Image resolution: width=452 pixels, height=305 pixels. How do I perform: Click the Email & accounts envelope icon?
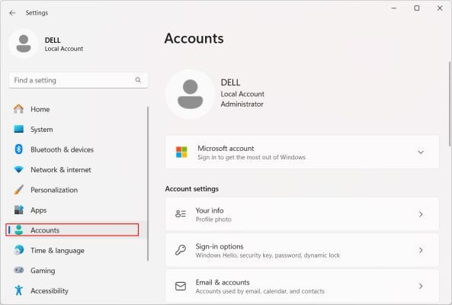[x=181, y=286]
